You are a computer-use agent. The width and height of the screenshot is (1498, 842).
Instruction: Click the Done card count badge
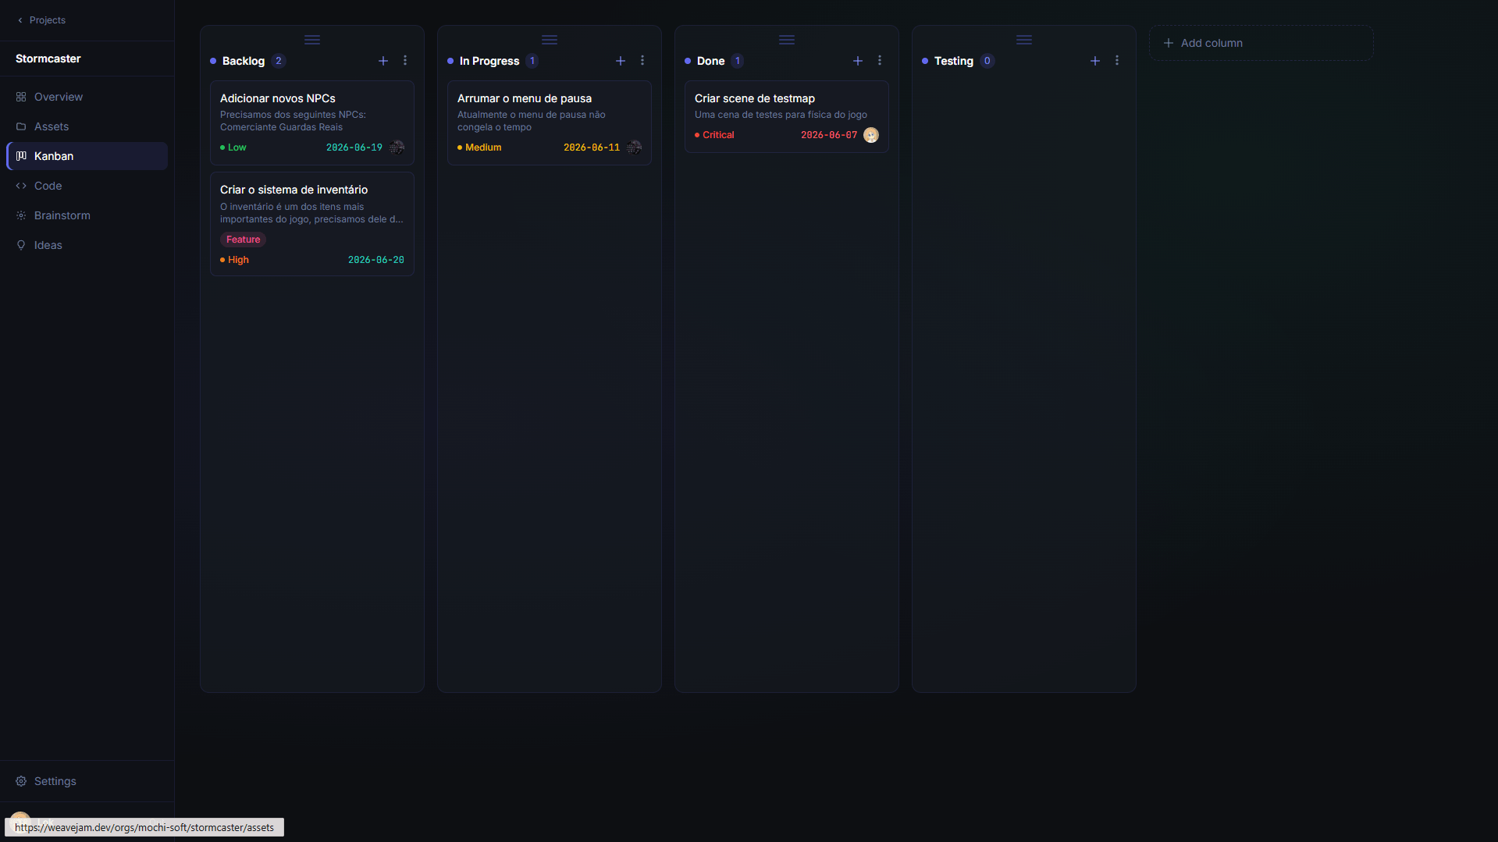tap(738, 61)
